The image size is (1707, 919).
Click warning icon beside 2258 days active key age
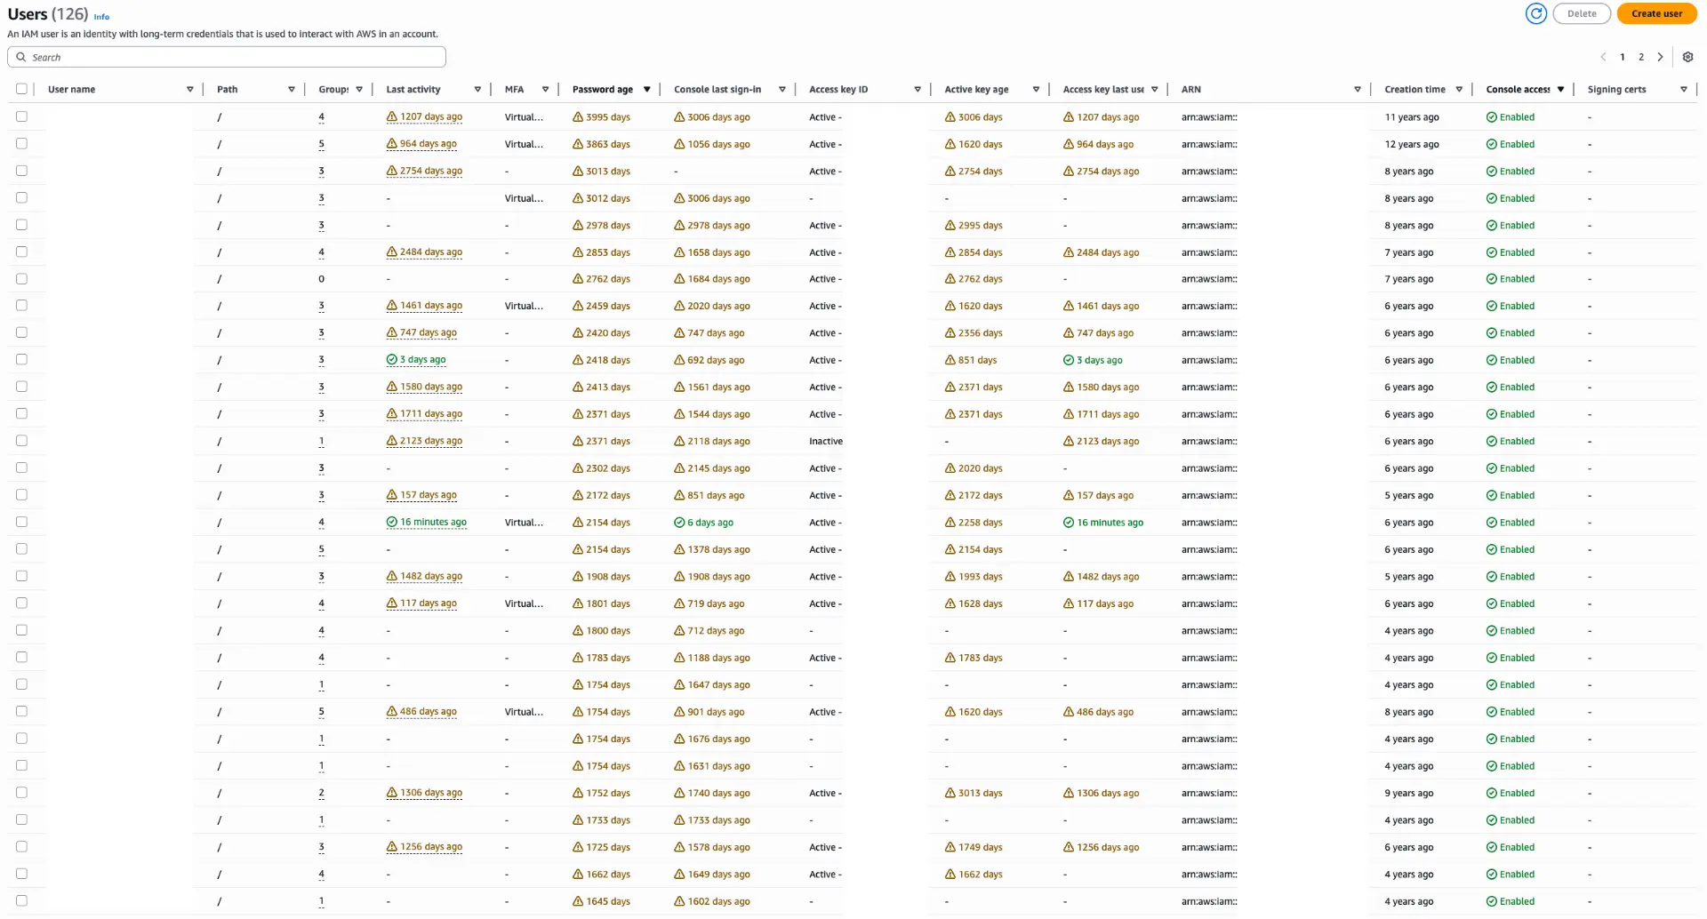[x=950, y=523]
